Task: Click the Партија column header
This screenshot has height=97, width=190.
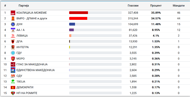Action: pyautogui.click(x=24, y=6)
